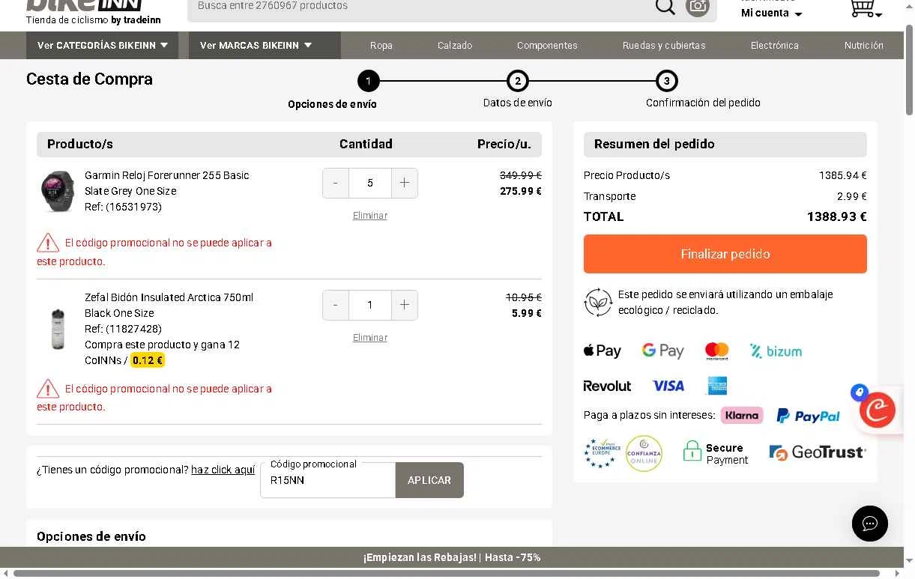The image size is (915, 579).
Task: Open the shopping cart icon
Action: tap(865, 8)
